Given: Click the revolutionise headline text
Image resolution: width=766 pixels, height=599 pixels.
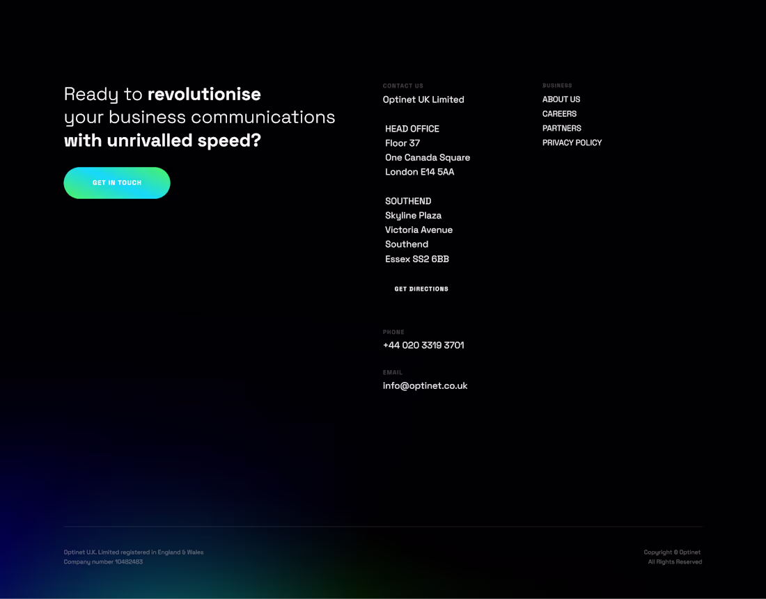Looking at the screenshot, I should tap(204, 94).
